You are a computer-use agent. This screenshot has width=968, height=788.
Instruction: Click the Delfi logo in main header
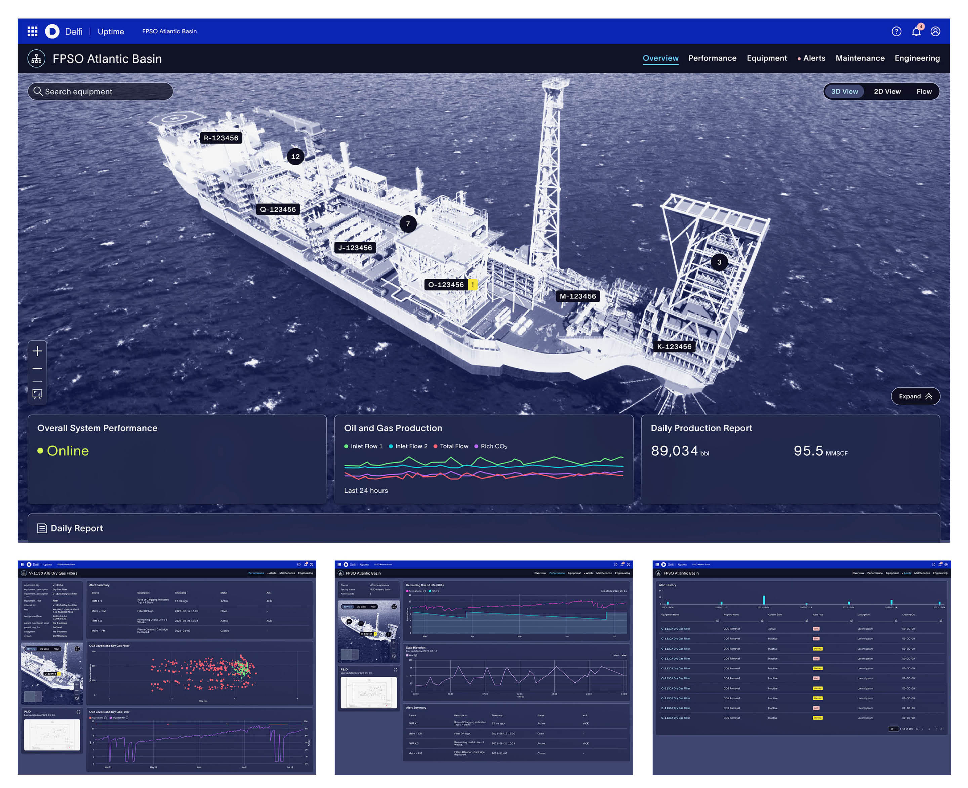click(x=52, y=31)
